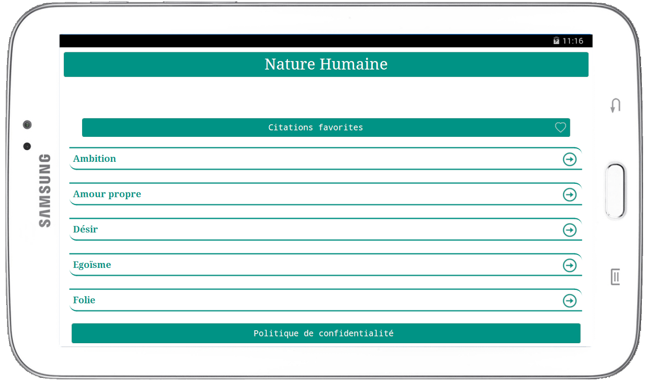Select the Egoïsme category label
Viewport: 651px width, 384px height.
pos(92,265)
